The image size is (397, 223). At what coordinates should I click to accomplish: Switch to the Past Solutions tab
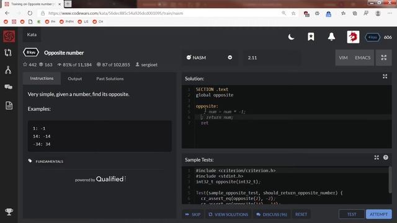click(110, 79)
